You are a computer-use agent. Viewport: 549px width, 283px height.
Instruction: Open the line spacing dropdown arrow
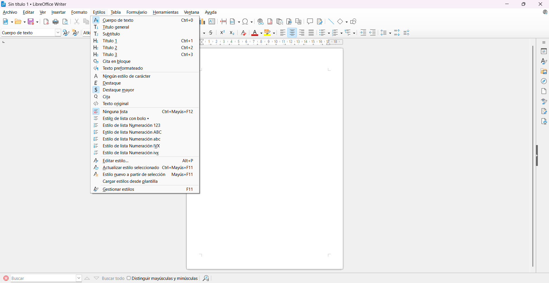coord(390,33)
